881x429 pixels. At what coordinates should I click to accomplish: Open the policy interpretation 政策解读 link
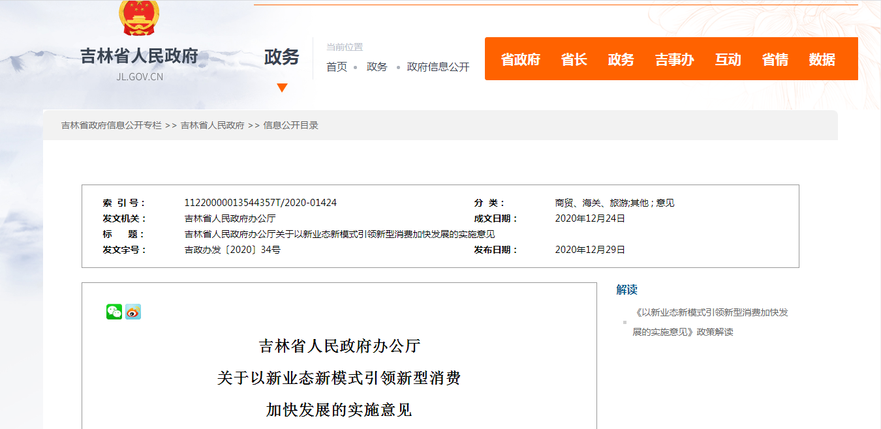[710, 322]
